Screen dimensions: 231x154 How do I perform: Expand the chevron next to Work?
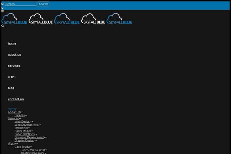[x=17, y=144]
